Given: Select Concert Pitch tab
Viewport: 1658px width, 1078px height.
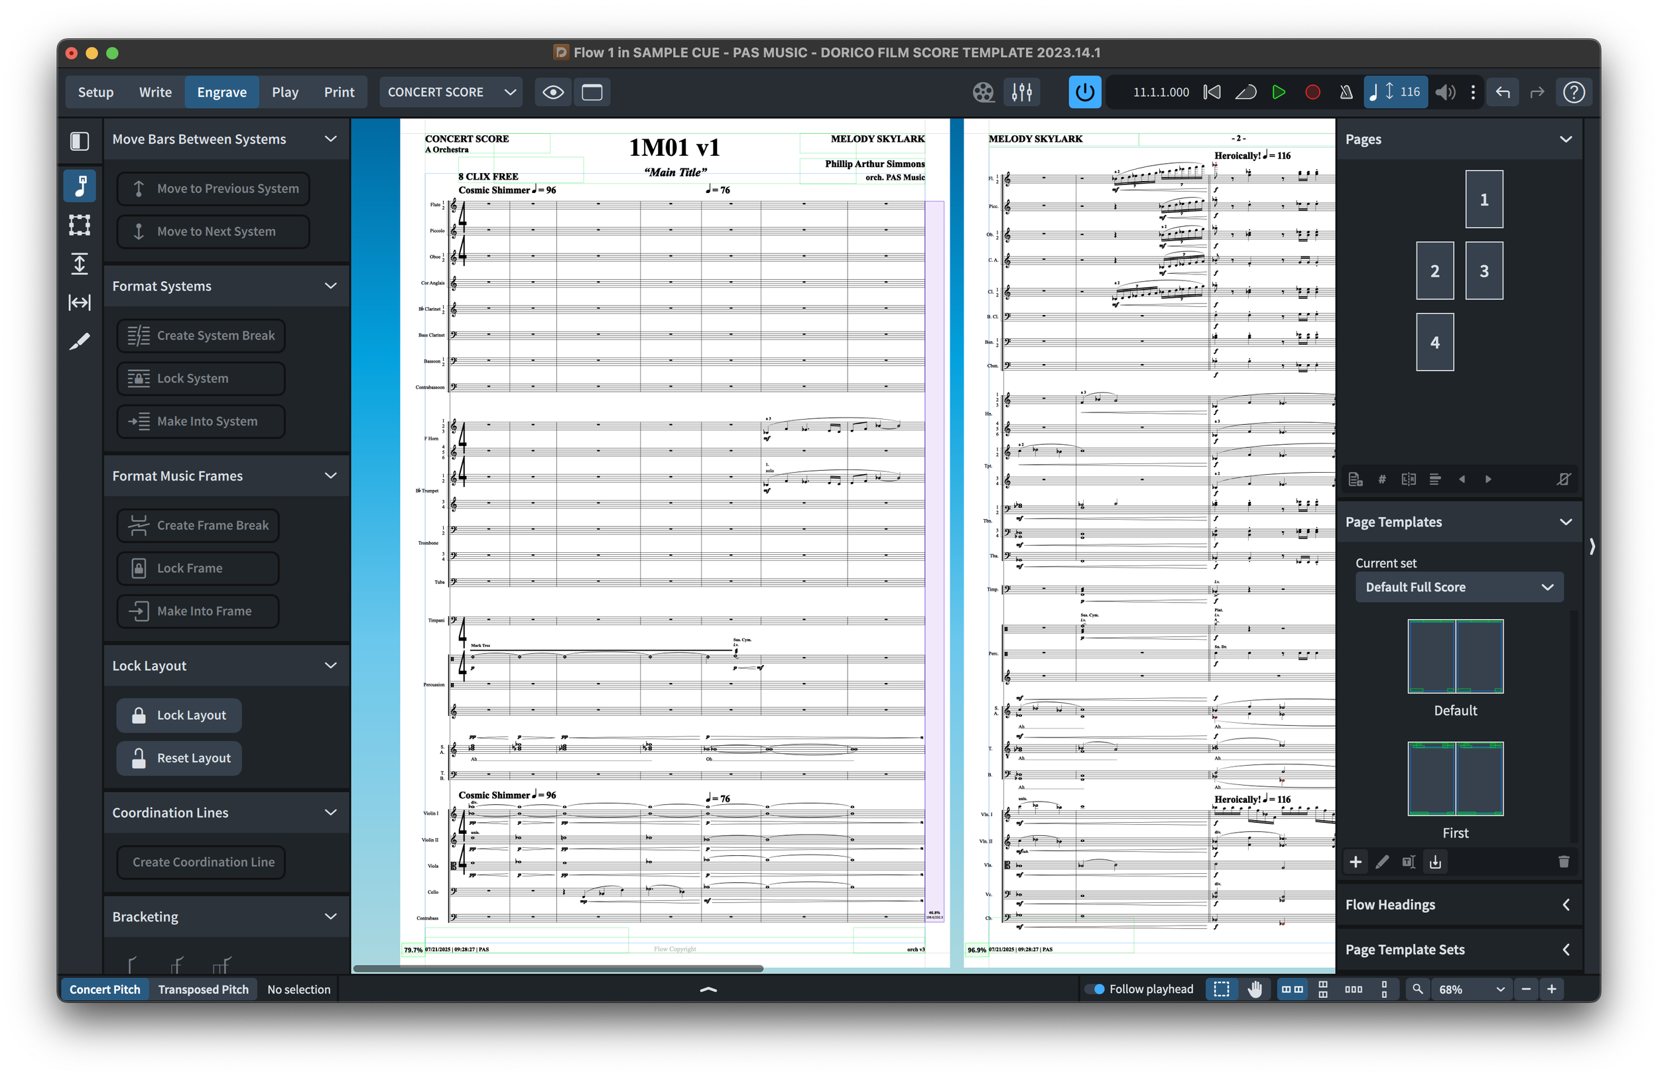Looking at the screenshot, I should click(x=105, y=990).
